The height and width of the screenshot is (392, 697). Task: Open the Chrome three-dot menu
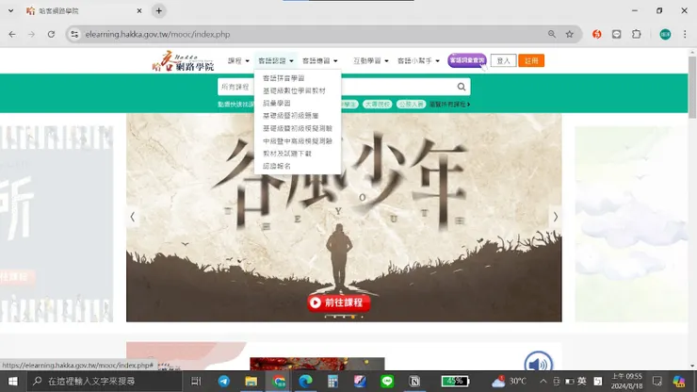coord(685,34)
